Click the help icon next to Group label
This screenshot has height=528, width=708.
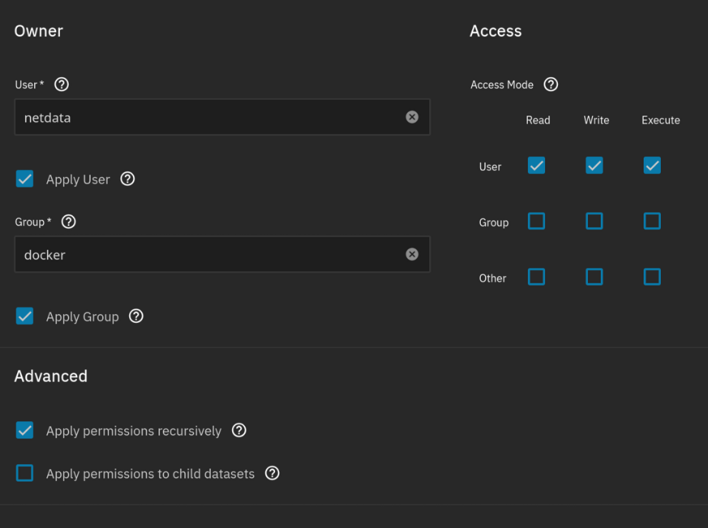pos(69,222)
